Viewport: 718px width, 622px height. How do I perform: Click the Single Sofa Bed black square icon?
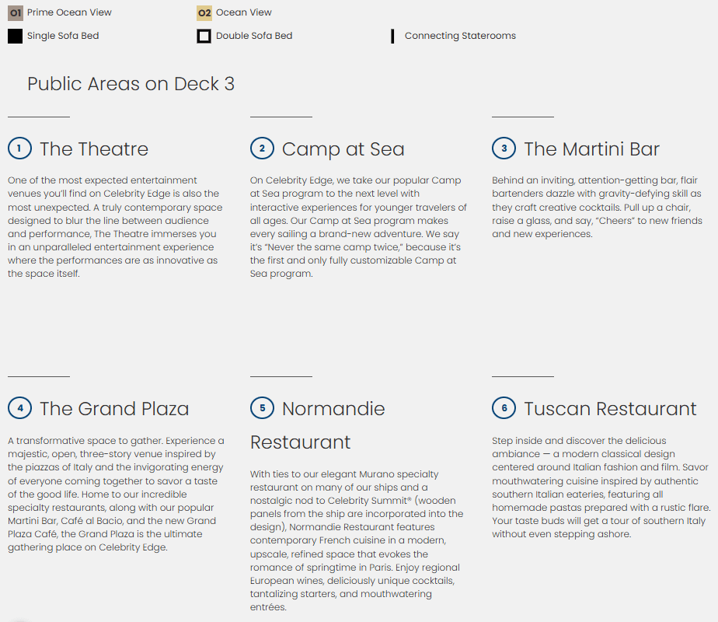[x=15, y=36]
